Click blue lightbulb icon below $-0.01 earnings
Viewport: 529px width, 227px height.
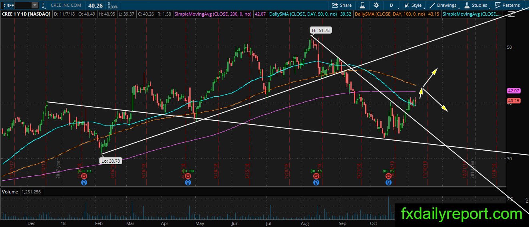point(84,182)
